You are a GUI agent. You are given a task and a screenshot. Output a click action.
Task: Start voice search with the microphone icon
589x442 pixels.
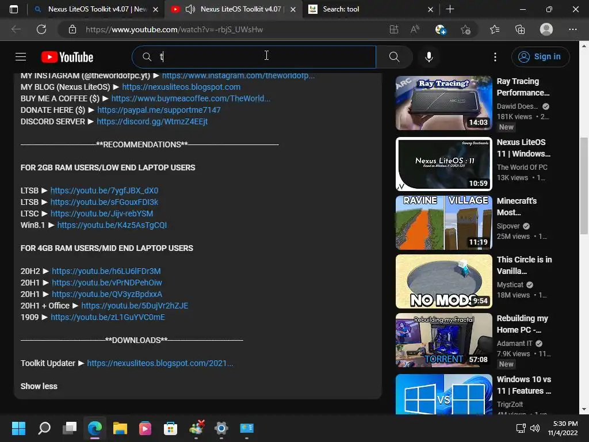(x=429, y=57)
